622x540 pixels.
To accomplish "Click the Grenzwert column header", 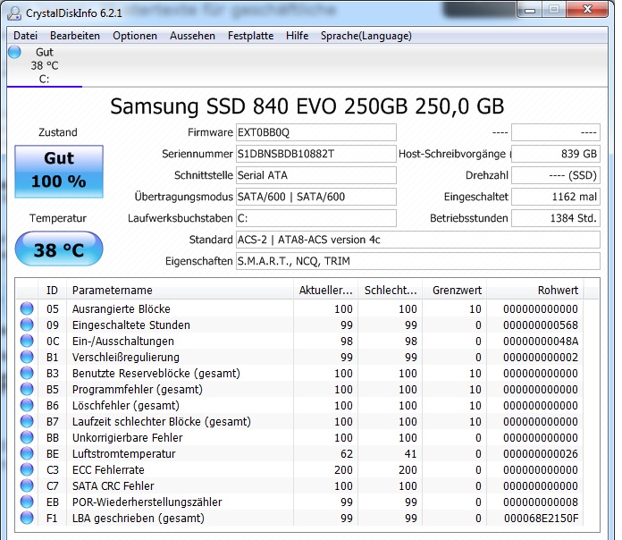I will [x=455, y=290].
